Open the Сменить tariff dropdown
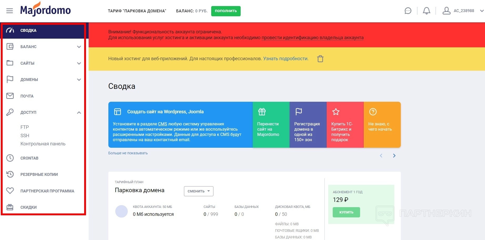The height and width of the screenshot is (240, 485). point(199,191)
